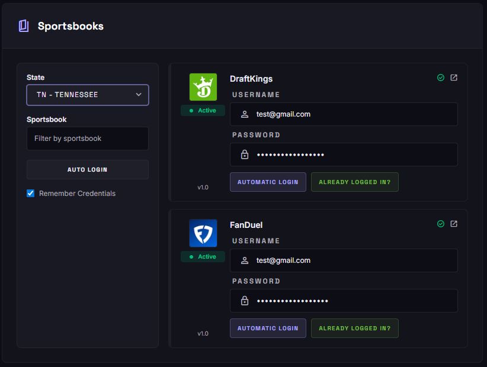The width and height of the screenshot is (487, 367).
Task: Open FanDuel in external window icon
Action: click(x=454, y=224)
